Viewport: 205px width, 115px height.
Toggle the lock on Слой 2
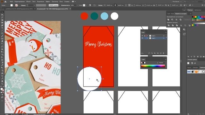144,36
